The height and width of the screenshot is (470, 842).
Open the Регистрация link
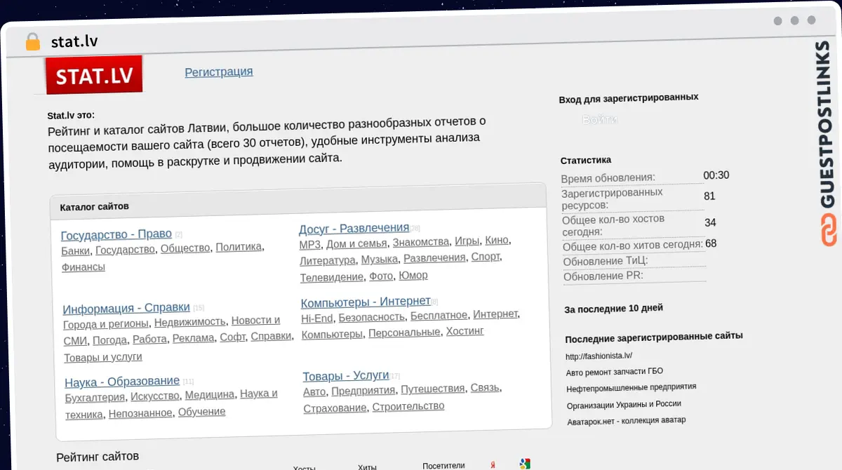tap(218, 72)
